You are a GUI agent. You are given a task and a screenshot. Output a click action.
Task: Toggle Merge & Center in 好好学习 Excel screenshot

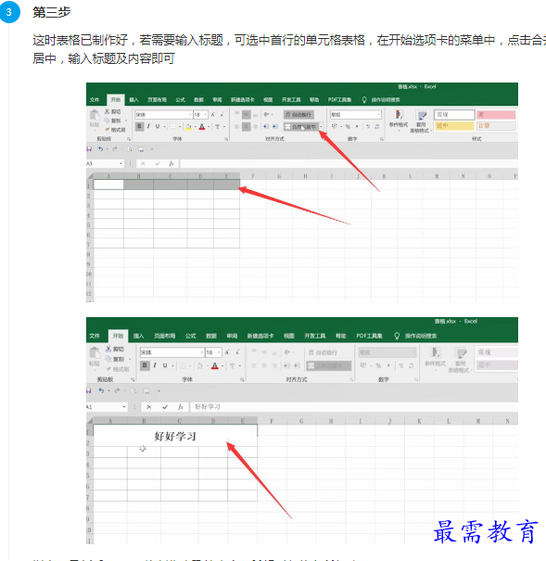click(329, 365)
